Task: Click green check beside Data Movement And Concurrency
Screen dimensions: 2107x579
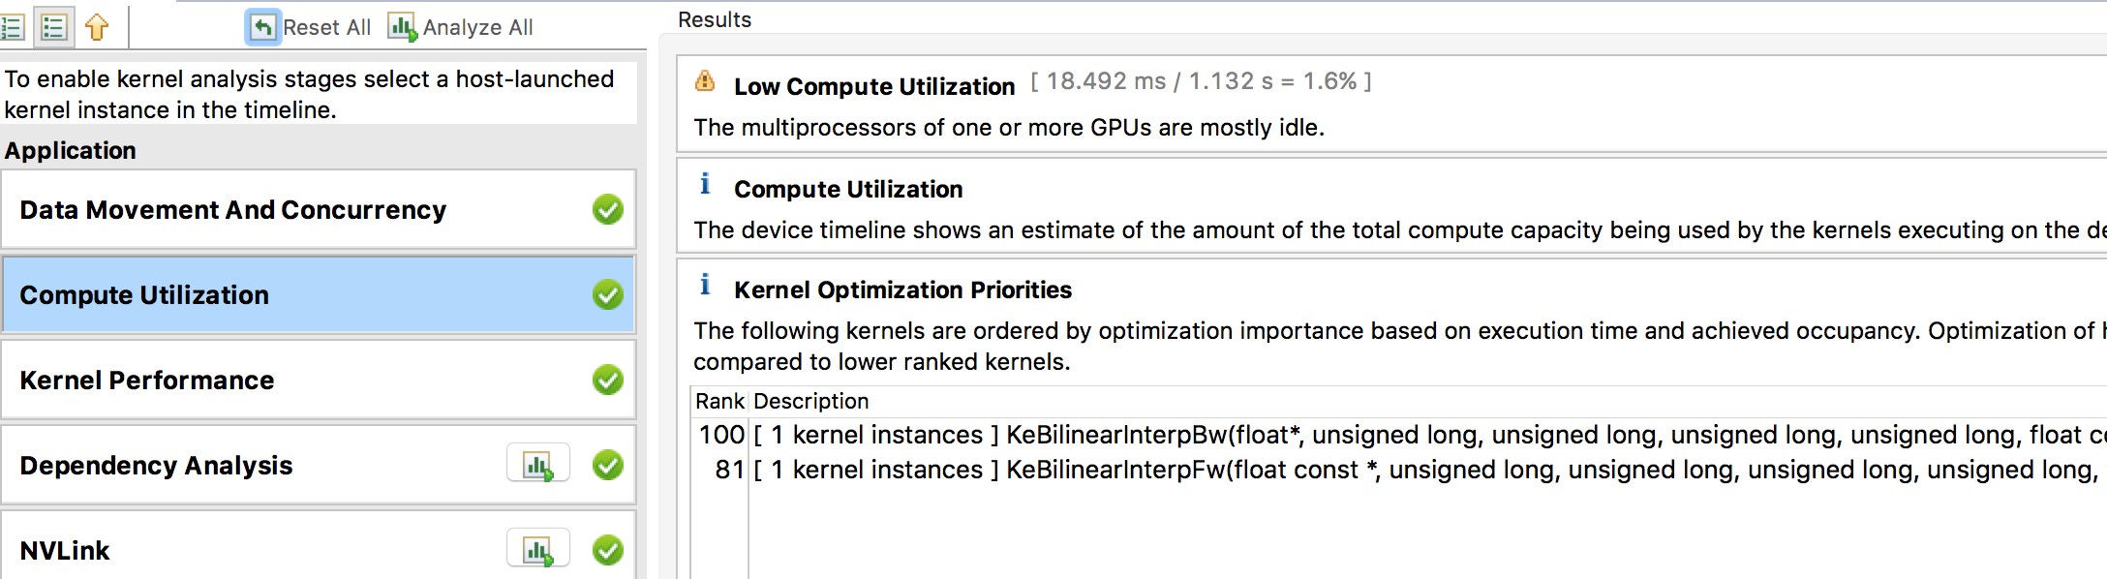Action: [x=608, y=209]
